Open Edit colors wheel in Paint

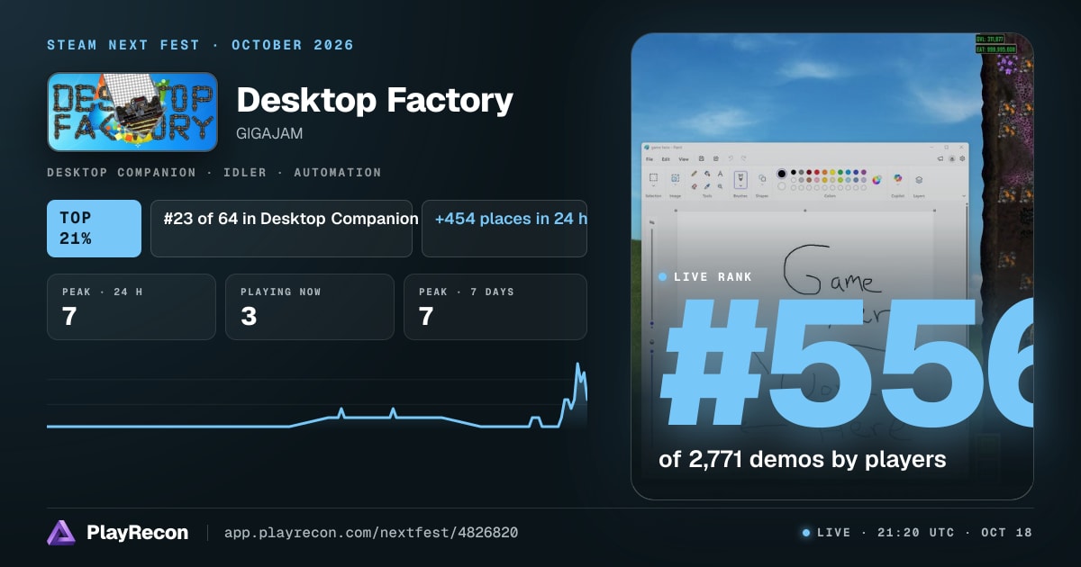877,180
